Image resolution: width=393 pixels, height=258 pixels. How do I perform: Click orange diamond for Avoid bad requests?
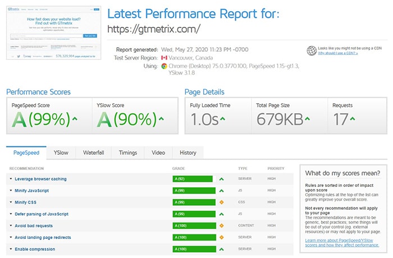click(x=222, y=225)
